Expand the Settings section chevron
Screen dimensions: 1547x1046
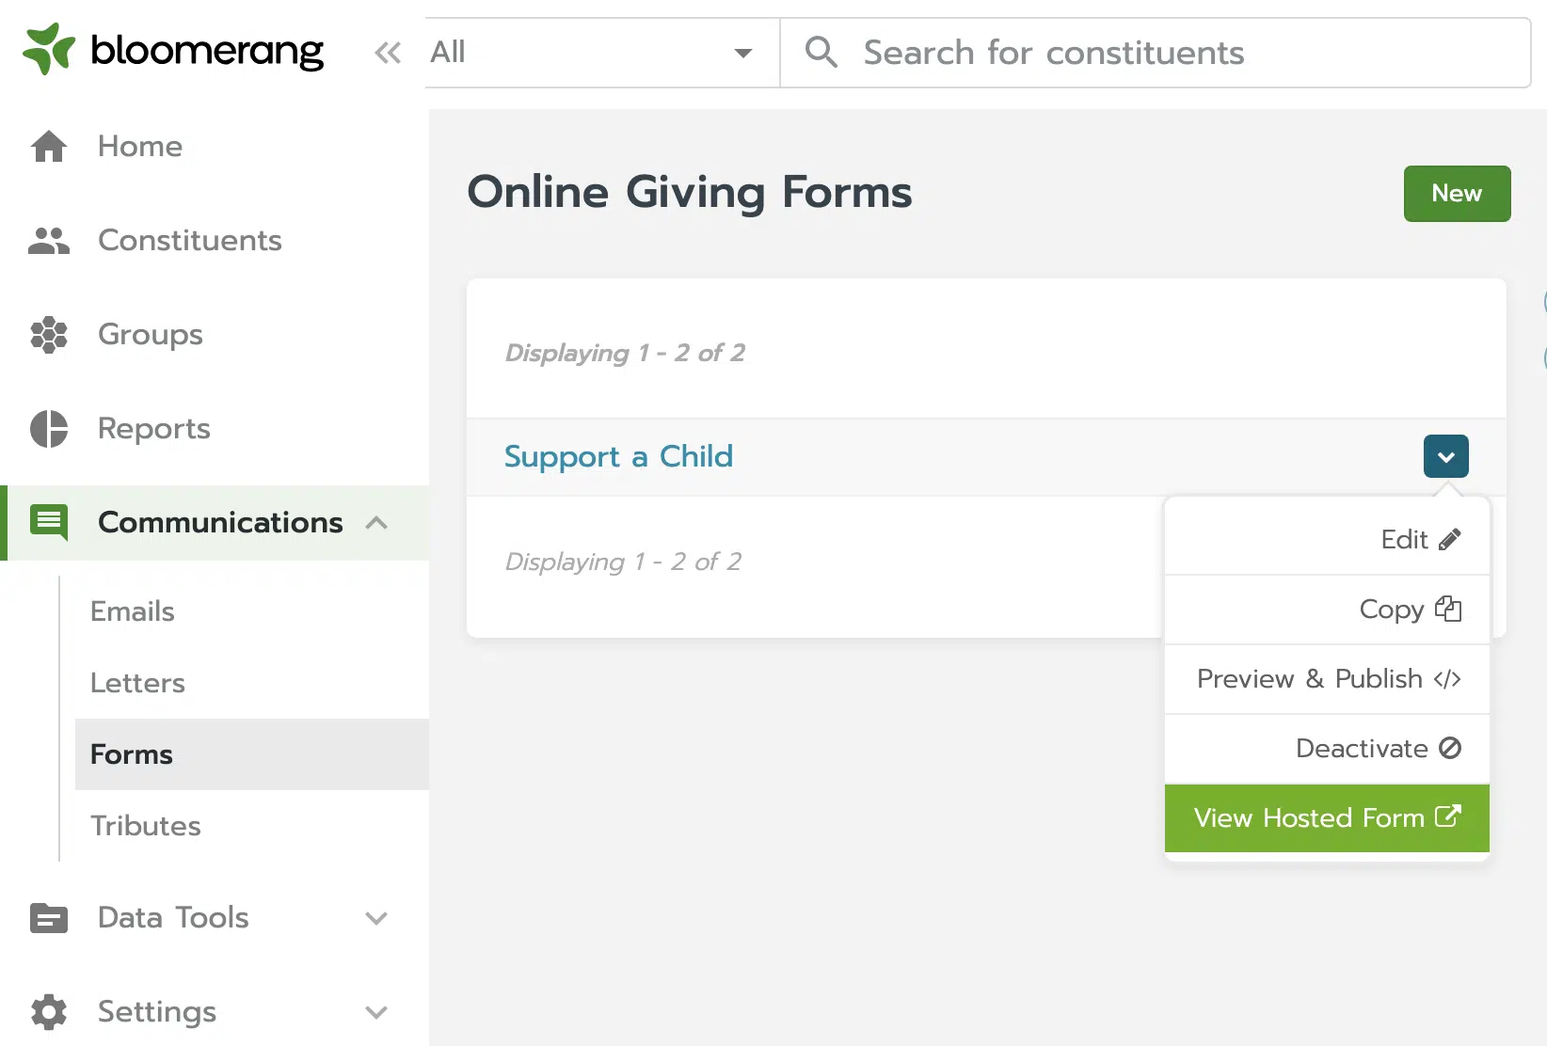coord(376,1012)
